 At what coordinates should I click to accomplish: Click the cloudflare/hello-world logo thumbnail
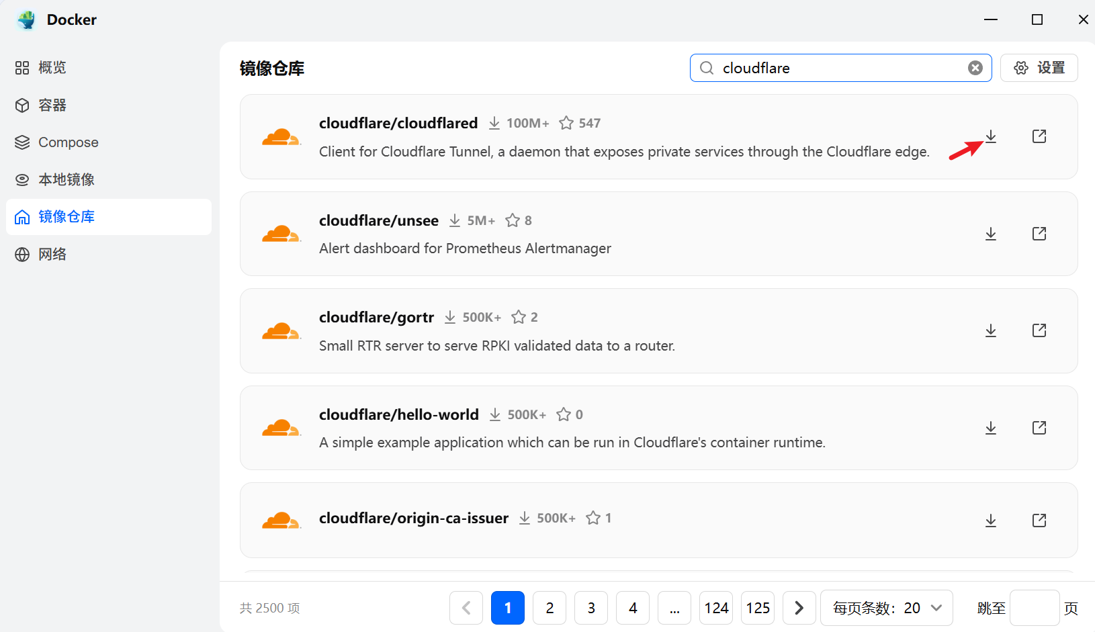pos(281,428)
